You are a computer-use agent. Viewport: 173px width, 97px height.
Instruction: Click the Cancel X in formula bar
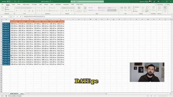[x=14, y=16]
